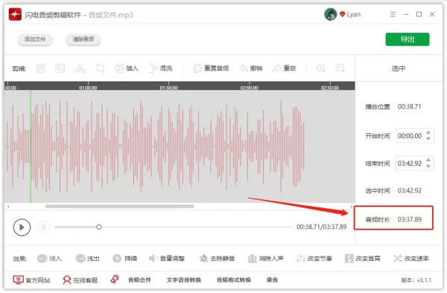Click the 01:30.00 timeline ruler mark
This screenshot has width=447, height=293.
pyautogui.click(x=169, y=88)
